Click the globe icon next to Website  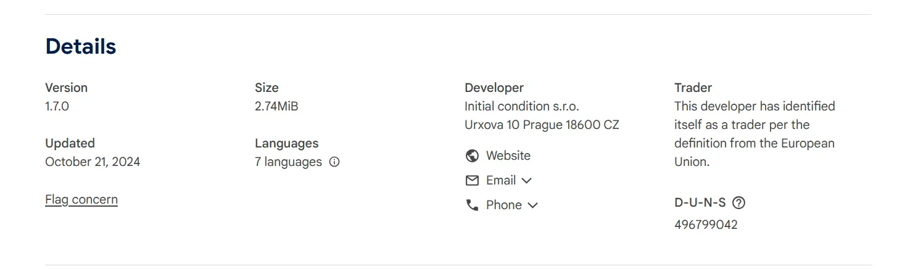(472, 156)
